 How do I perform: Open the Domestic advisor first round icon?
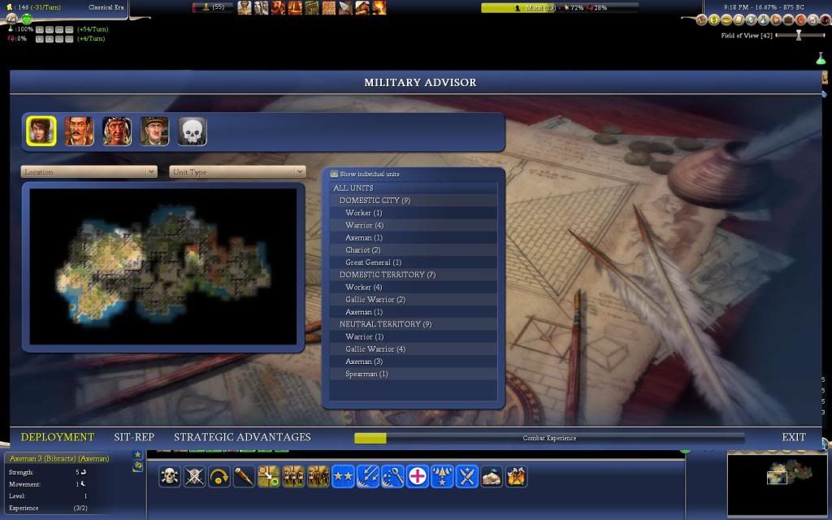(x=702, y=20)
